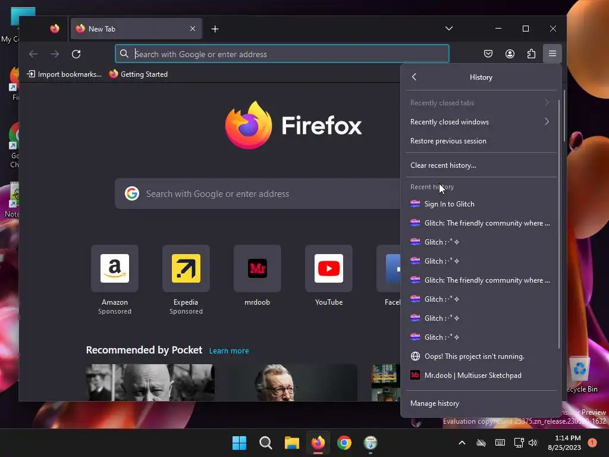Open the Extensions puzzle icon
Viewport: 609px width, 457px height.
pos(531,54)
